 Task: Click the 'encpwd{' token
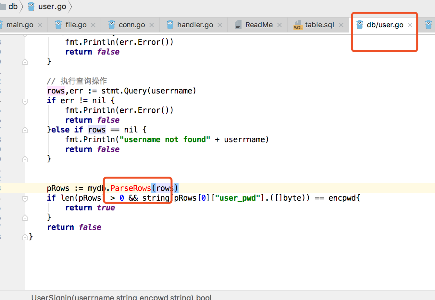pos(344,198)
